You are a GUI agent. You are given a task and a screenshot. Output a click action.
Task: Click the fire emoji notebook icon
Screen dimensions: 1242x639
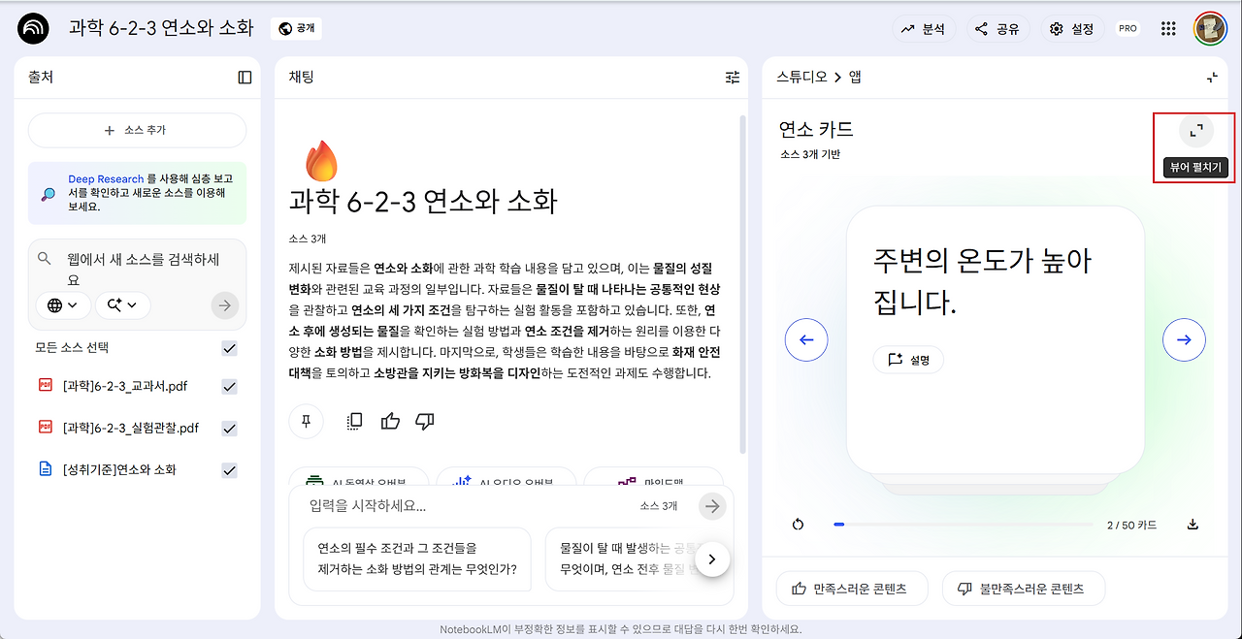[x=321, y=161]
